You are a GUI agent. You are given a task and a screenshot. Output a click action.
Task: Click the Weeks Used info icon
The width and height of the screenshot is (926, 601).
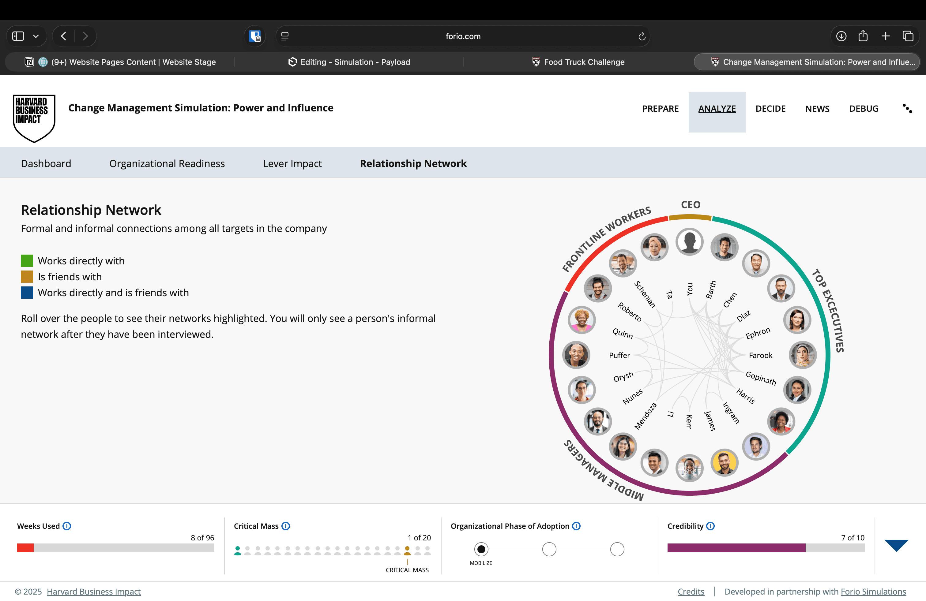[x=67, y=526]
